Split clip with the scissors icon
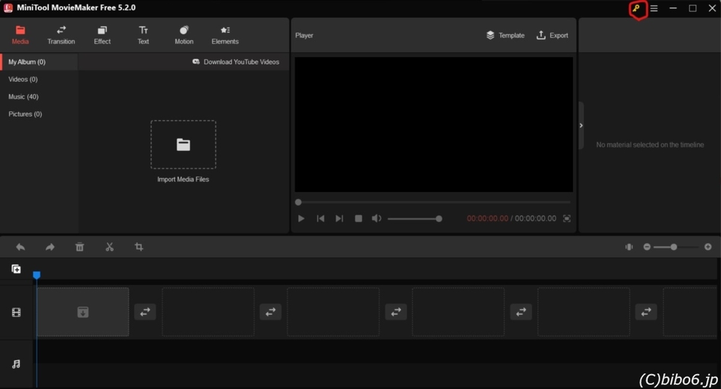The height and width of the screenshot is (389, 721). tap(109, 247)
